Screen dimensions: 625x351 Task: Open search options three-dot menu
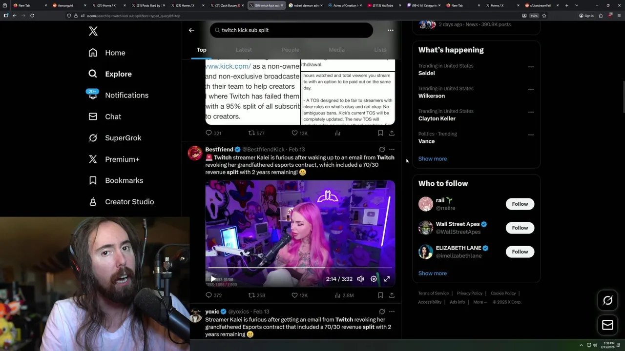click(x=390, y=30)
